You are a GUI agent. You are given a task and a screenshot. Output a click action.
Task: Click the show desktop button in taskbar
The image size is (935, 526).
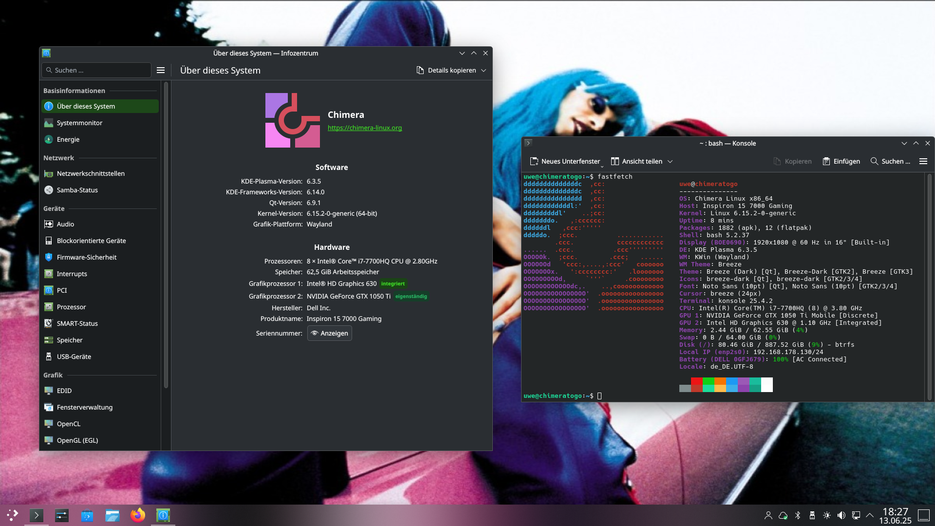[x=924, y=515]
